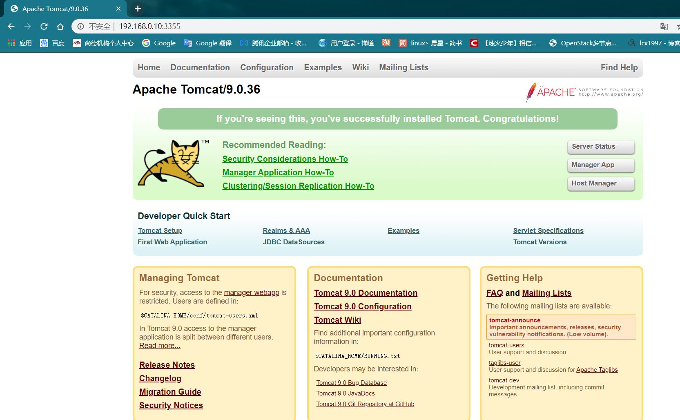Open the JDBC DataSources link
This screenshot has height=420, width=680.
pyautogui.click(x=294, y=242)
